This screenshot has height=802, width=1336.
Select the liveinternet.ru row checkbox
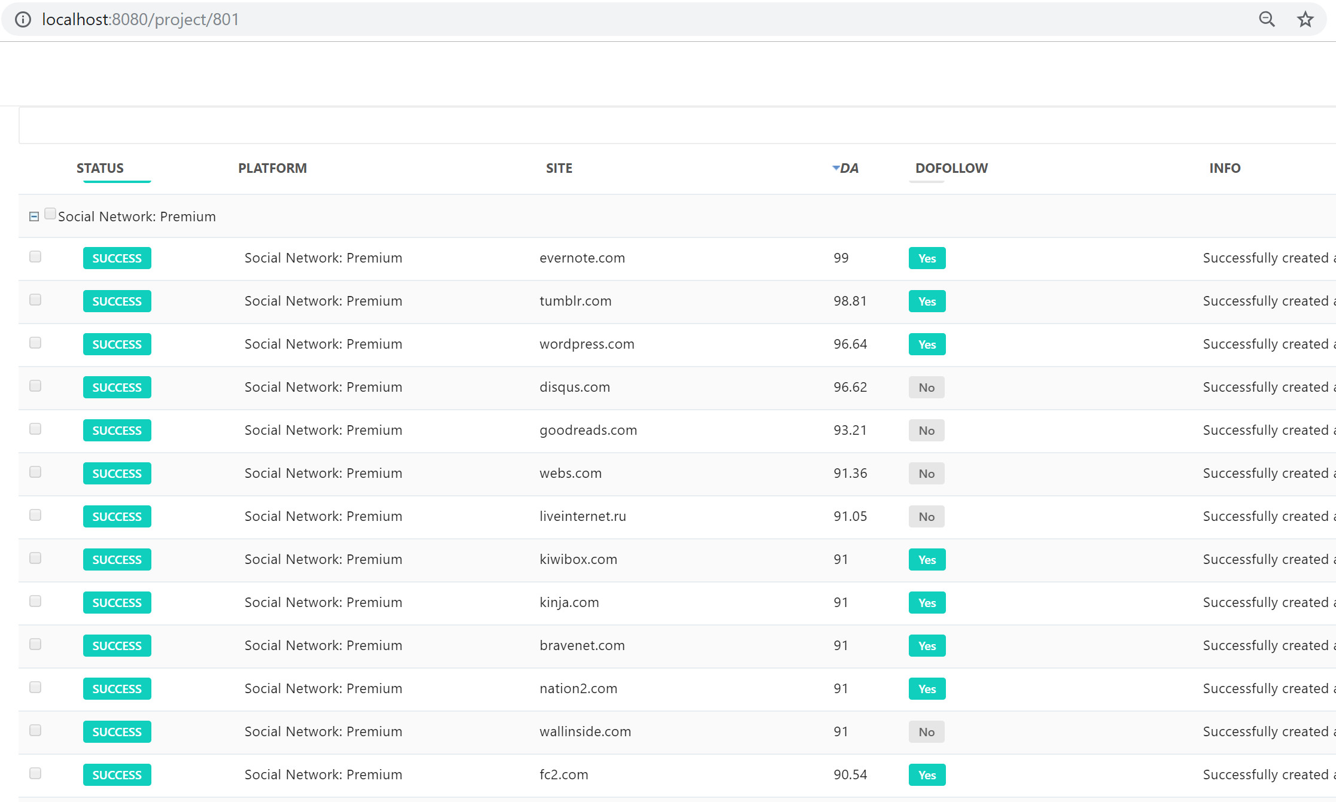35,515
